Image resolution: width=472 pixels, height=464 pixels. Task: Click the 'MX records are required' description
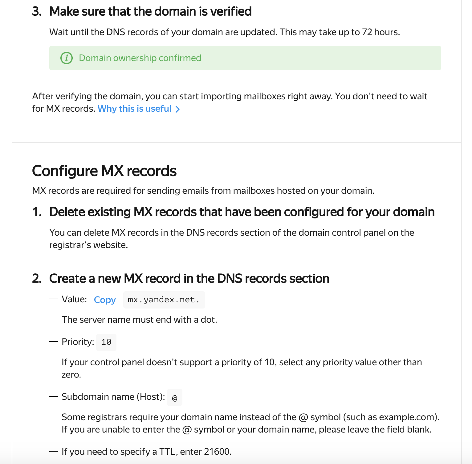click(203, 191)
